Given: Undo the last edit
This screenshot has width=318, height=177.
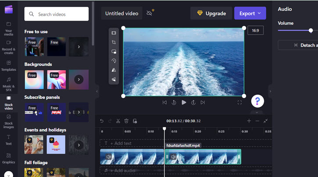Looking at the screenshot, I should point(102,121).
